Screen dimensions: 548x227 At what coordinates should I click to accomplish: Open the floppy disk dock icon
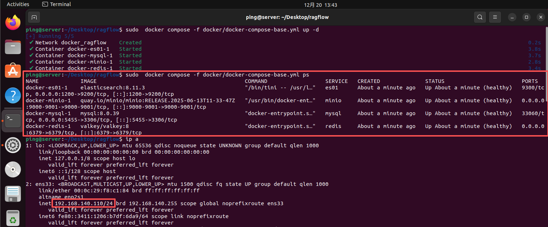pos(13,193)
